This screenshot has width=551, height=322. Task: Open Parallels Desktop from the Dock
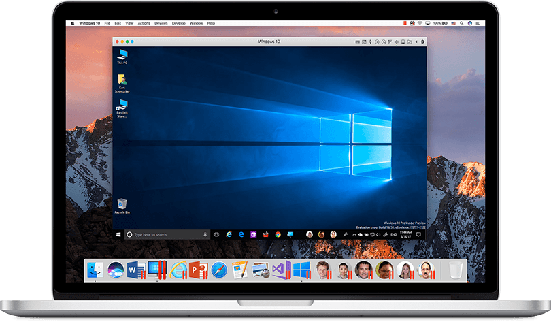point(156,270)
